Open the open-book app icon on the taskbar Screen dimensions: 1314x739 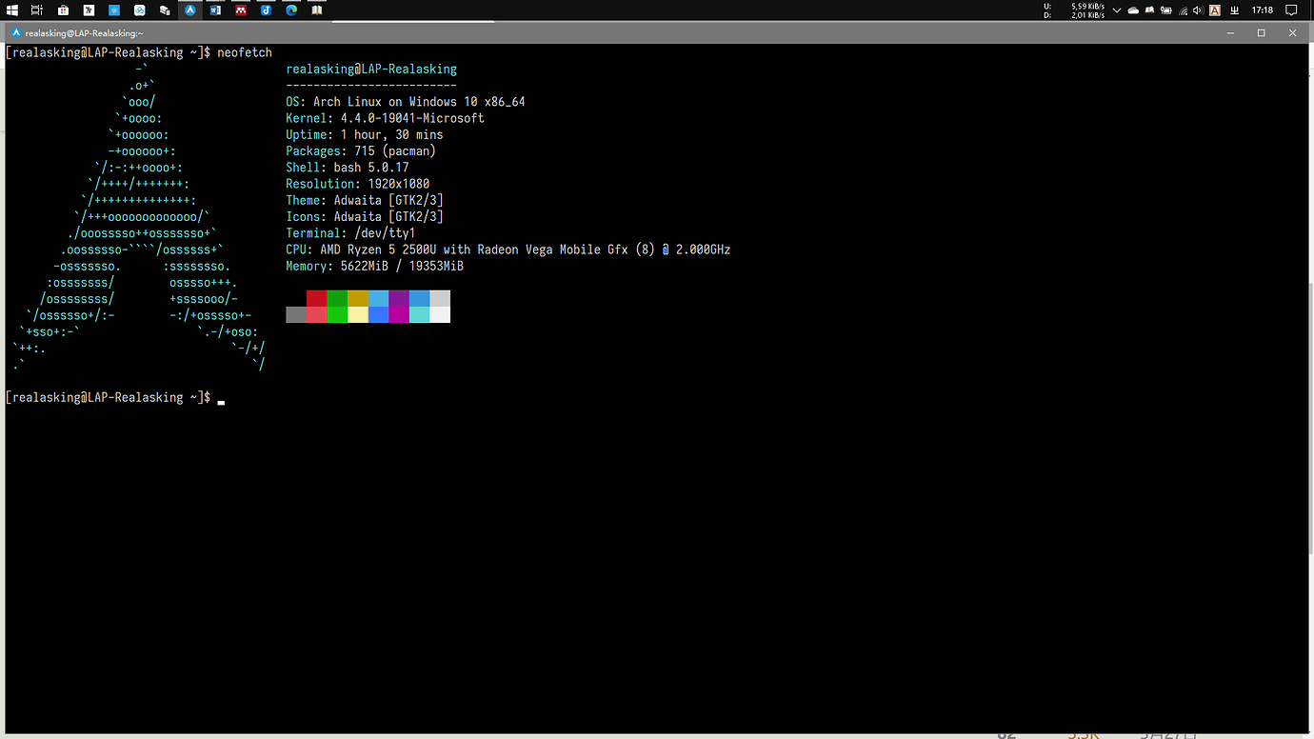pyautogui.click(x=317, y=10)
